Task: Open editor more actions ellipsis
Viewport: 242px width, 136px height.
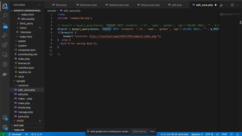Action: (x=237, y=5)
